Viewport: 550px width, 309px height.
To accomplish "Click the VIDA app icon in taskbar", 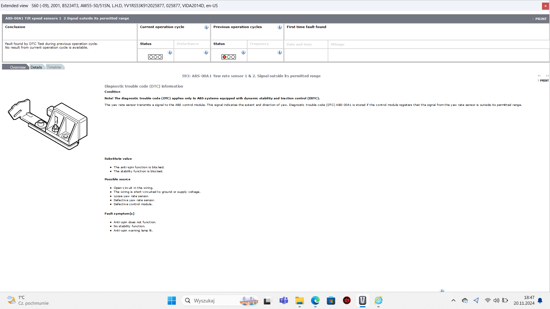I will click(x=362, y=300).
